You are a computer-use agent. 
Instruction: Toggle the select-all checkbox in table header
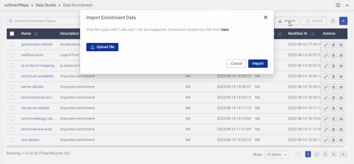click(12, 34)
